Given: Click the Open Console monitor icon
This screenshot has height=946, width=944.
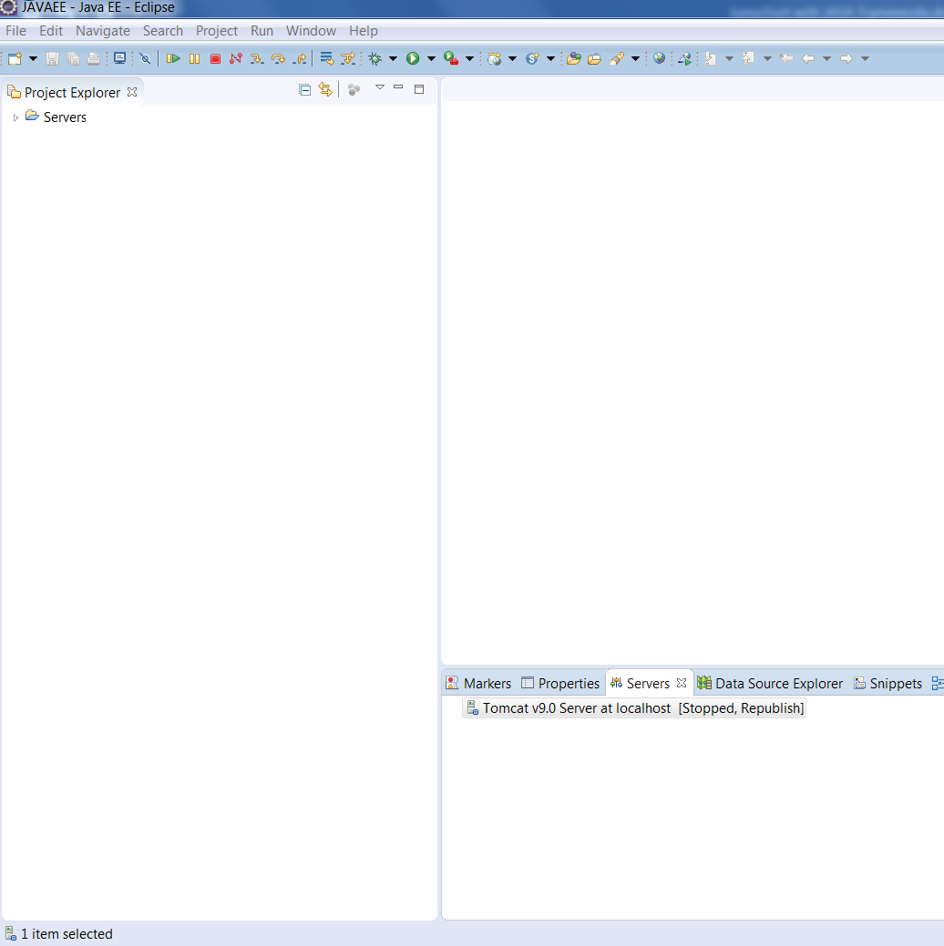Looking at the screenshot, I should tap(119, 58).
